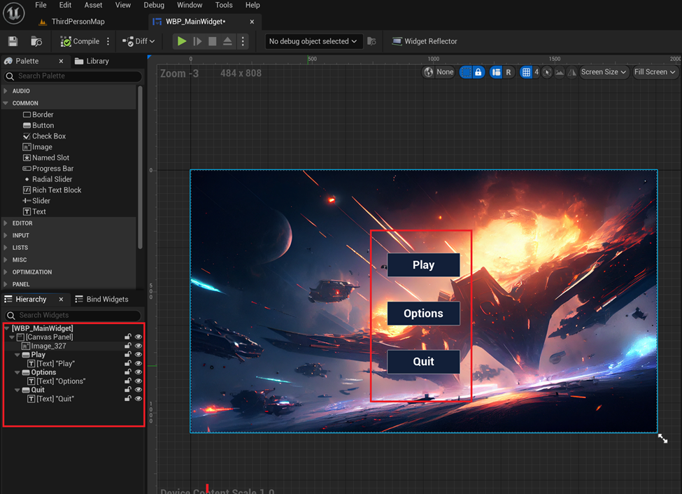
Task: Click the Compile button
Action: click(x=80, y=41)
